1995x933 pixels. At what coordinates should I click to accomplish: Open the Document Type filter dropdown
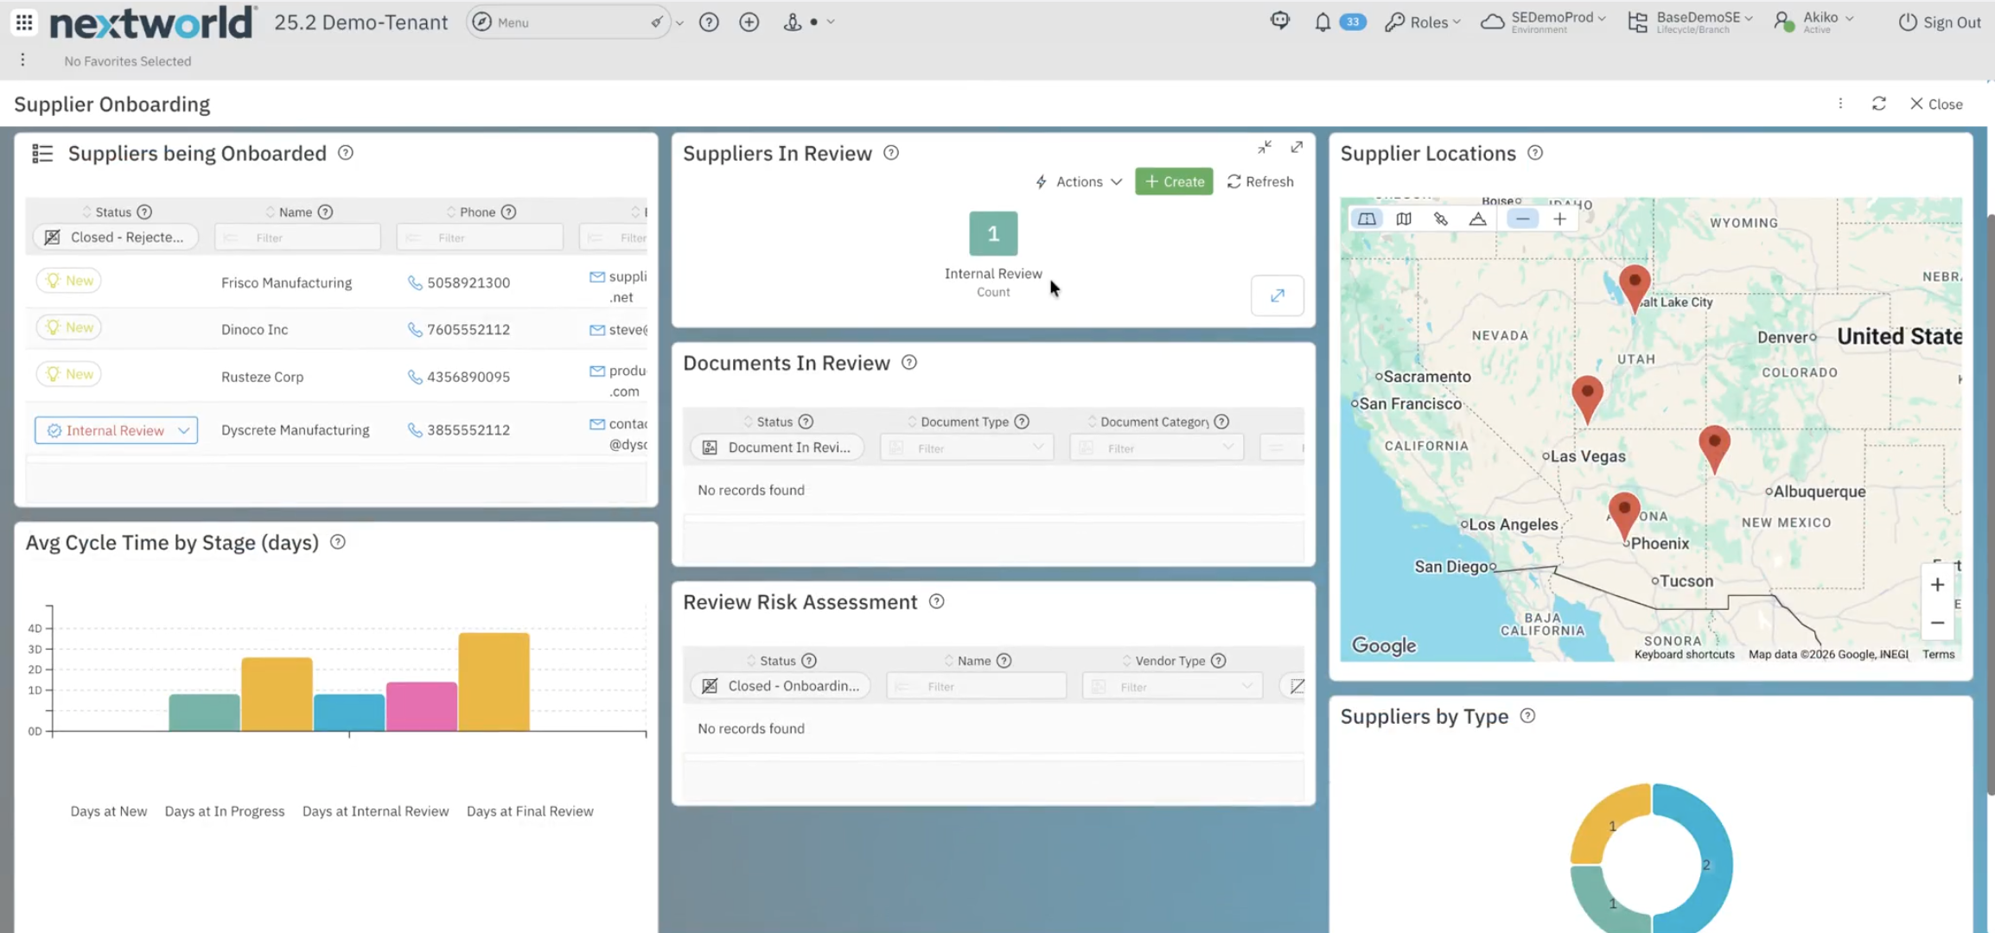967,447
